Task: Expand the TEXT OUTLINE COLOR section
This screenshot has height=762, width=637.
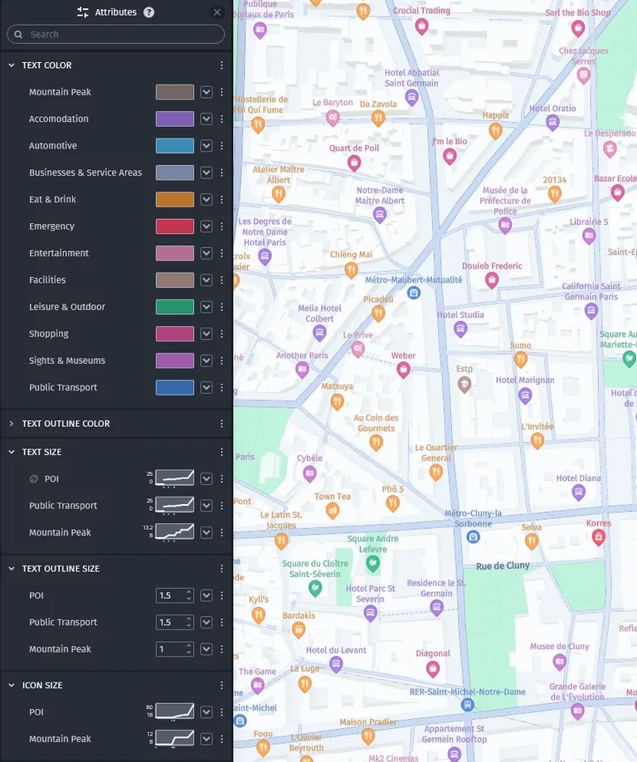Action: [12, 424]
